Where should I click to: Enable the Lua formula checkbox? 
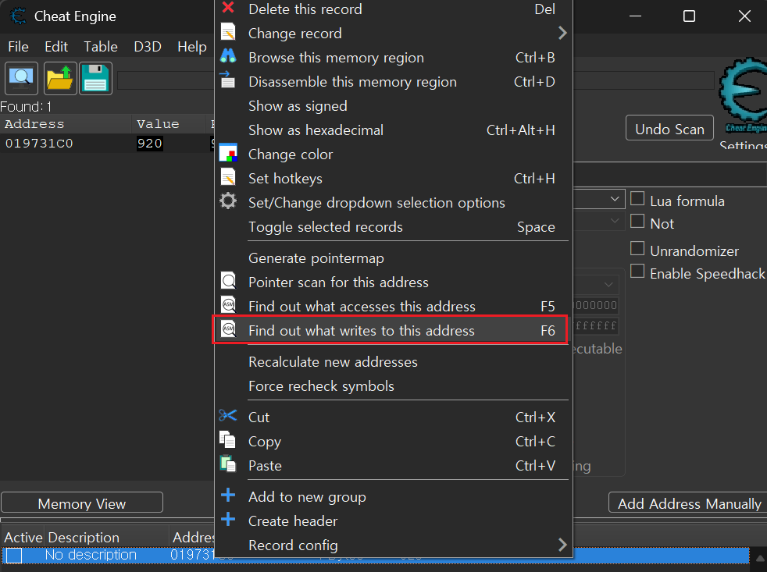pyautogui.click(x=637, y=200)
